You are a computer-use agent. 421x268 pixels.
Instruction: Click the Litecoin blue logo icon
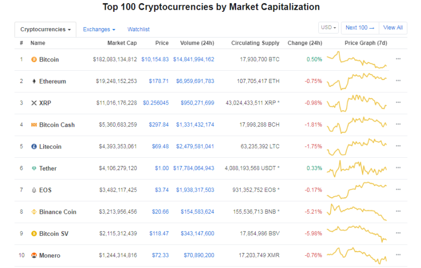coord(34,147)
